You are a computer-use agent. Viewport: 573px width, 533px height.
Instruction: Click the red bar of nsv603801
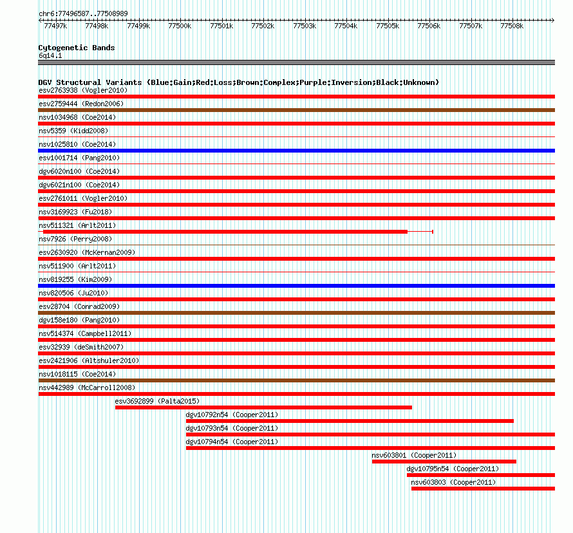(x=444, y=462)
